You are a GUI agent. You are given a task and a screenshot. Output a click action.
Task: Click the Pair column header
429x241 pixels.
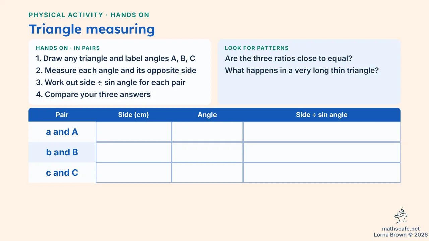coord(62,115)
